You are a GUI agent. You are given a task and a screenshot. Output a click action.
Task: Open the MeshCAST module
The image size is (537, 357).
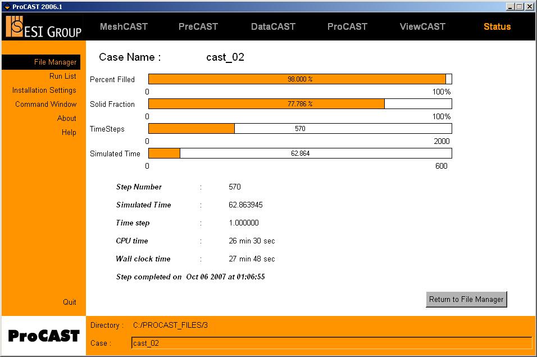(124, 26)
